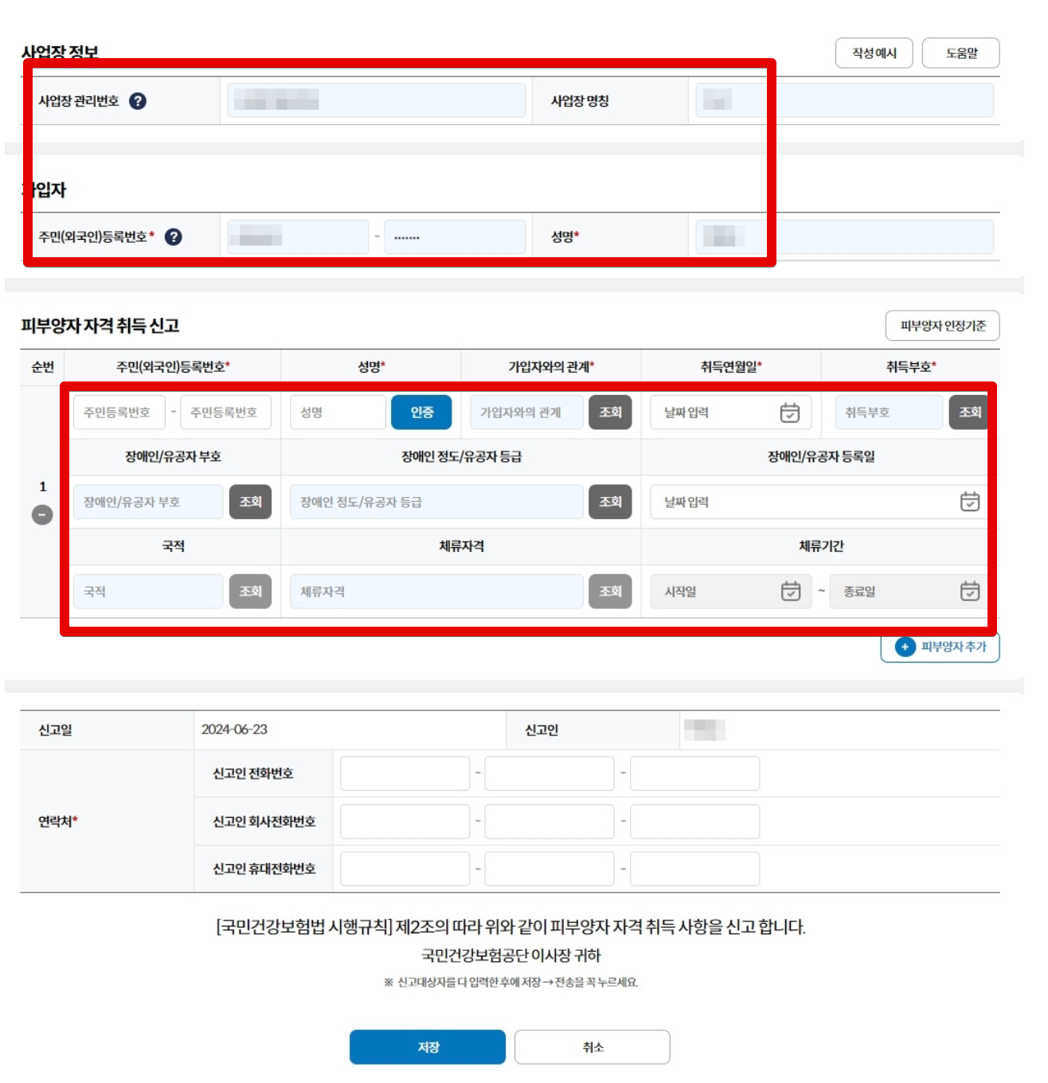This screenshot has width=1048, height=1083.
Task: Open help icon next to 주민(외국인)등록번호
Action: [172, 235]
